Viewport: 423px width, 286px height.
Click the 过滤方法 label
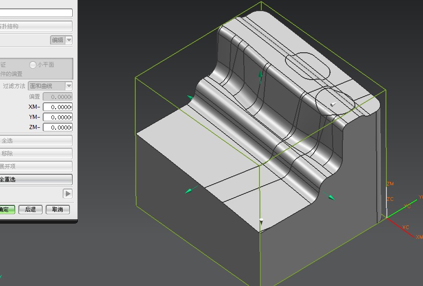[14, 86]
